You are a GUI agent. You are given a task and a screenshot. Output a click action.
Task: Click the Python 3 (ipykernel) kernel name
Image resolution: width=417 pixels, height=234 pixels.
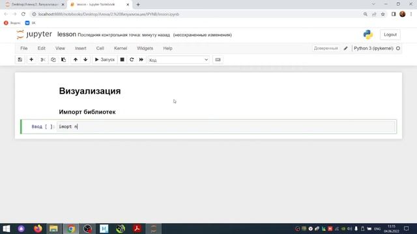373,48
